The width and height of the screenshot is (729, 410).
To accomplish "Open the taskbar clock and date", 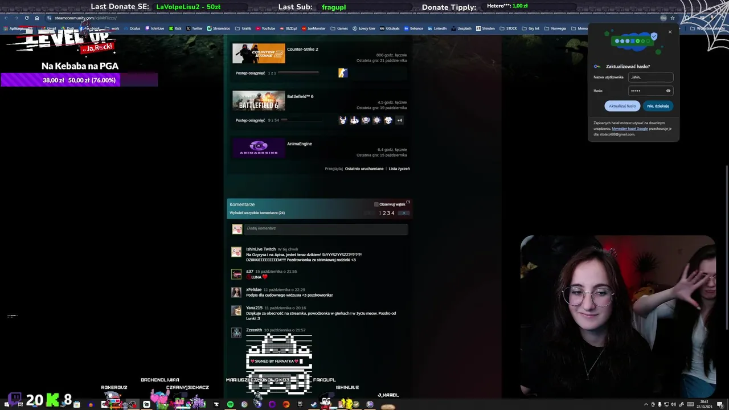I will tap(703, 404).
